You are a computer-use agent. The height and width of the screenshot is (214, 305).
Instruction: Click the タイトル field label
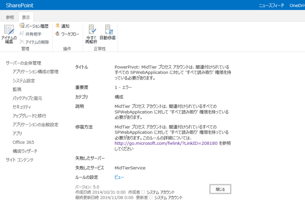(82, 67)
